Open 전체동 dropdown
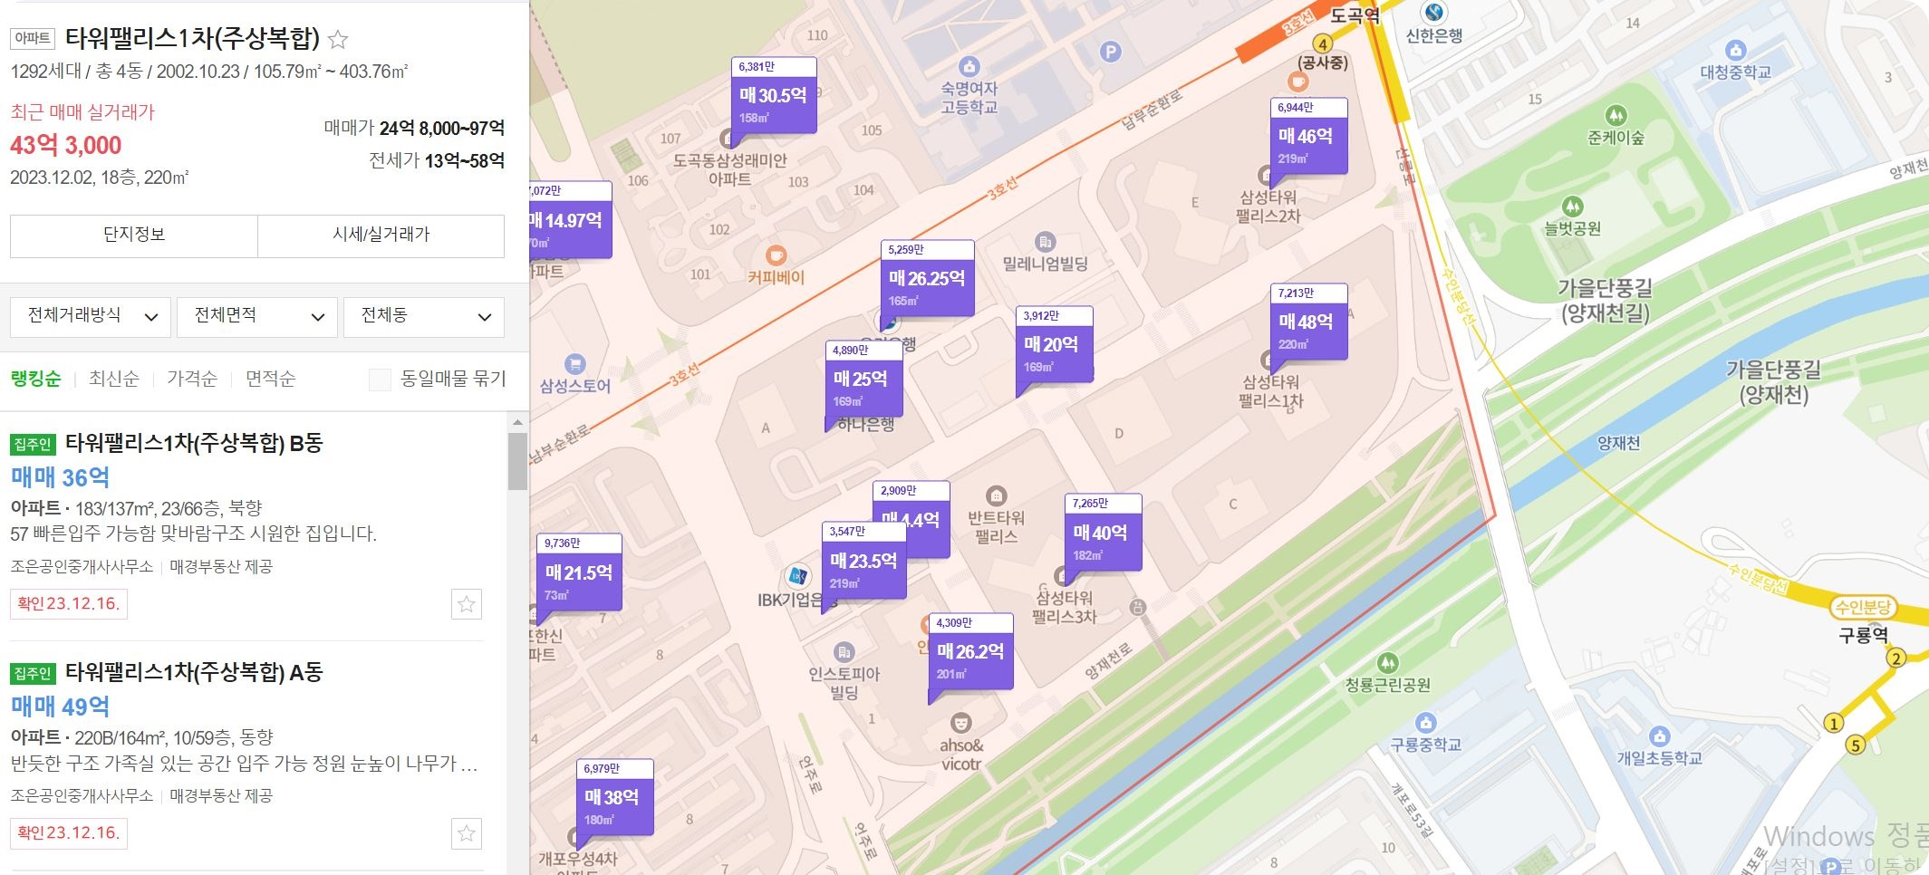The width and height of the screenshot is (1929, 875). [x=424, y=316]
